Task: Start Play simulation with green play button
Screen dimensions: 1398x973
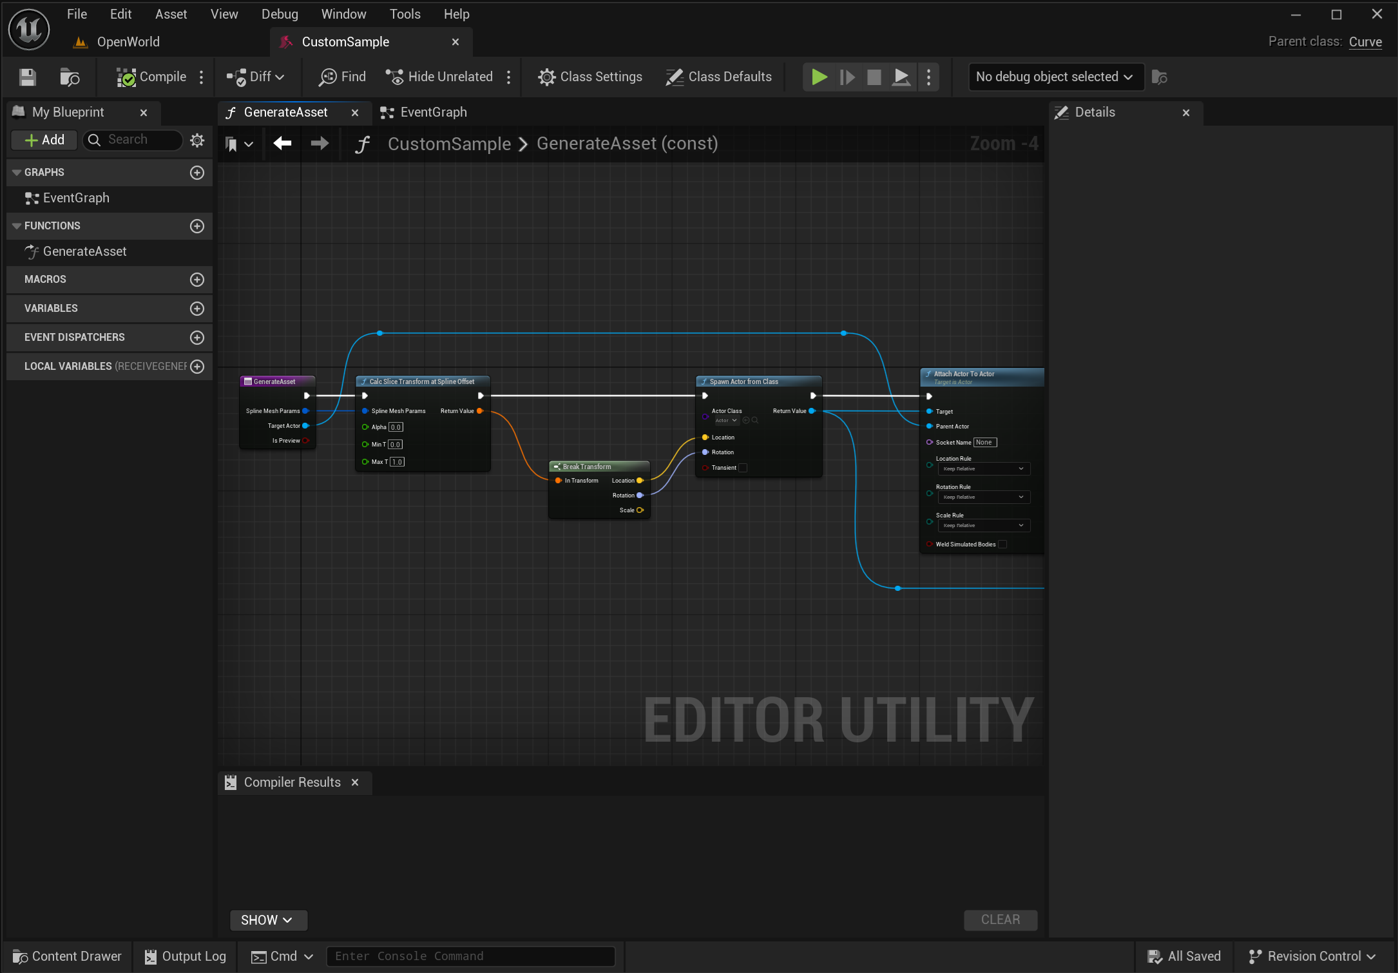Action: tap(819, 77)
